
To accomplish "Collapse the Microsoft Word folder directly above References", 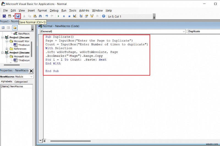I will pyautogui.click(x=7, y=41).
